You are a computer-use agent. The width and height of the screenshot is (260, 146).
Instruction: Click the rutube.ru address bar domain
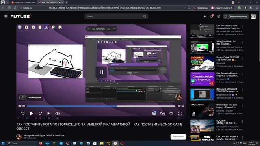tap(27, 8)
